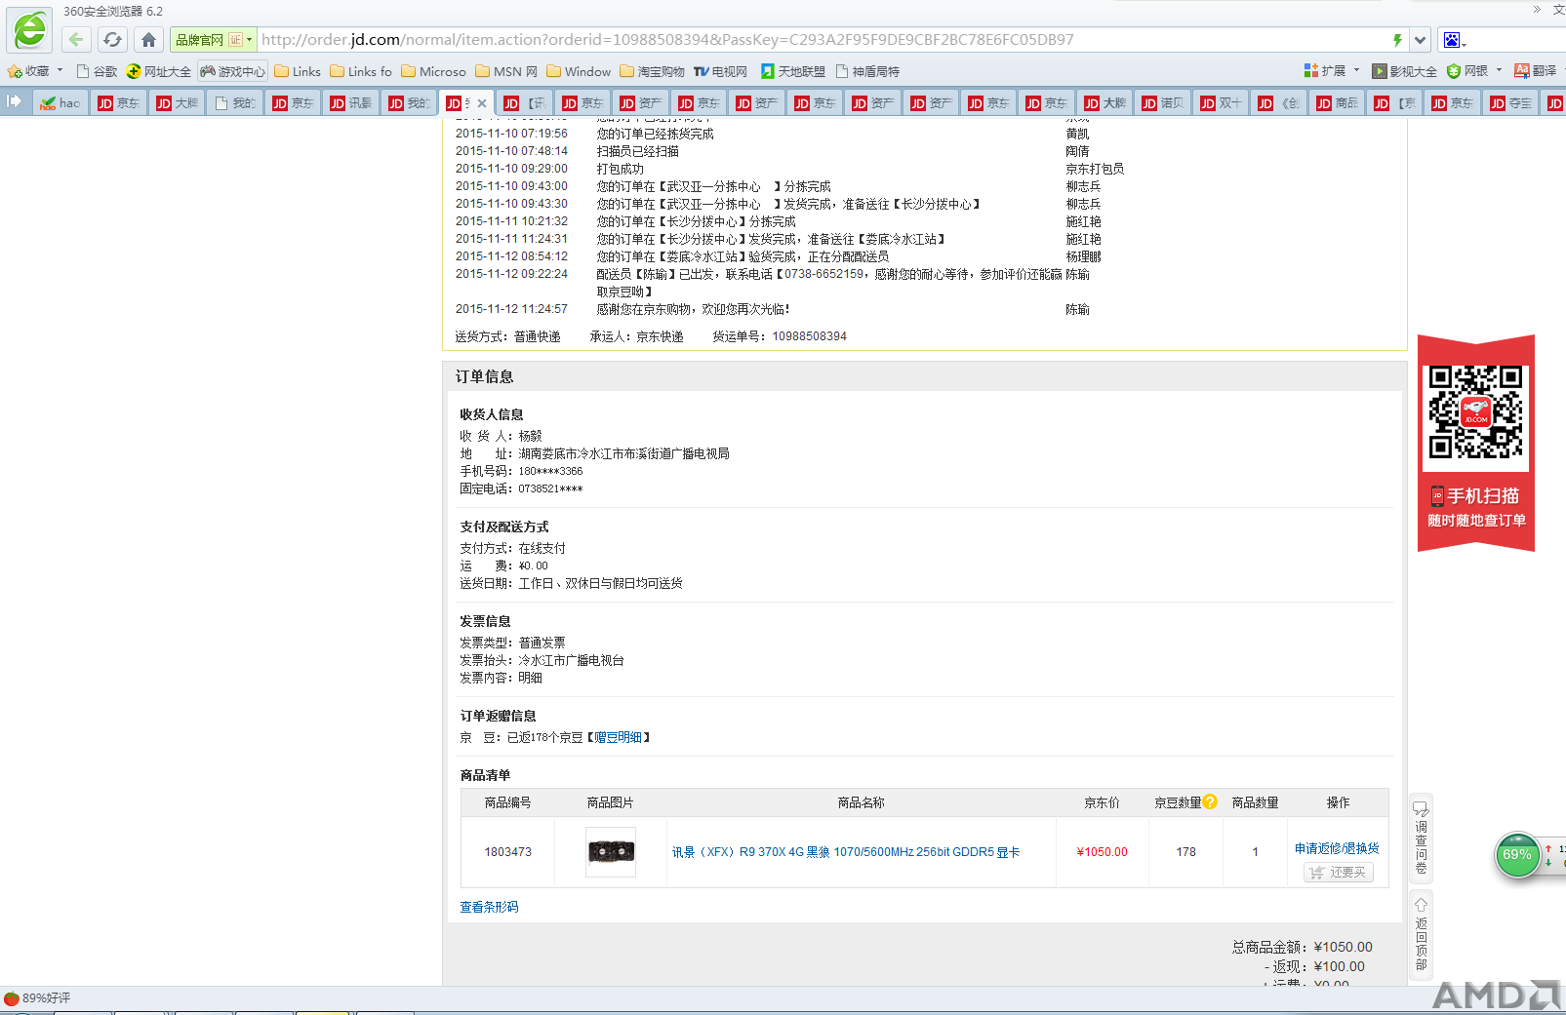Click inside the URL address field
1566x1015 pixels.
click(823, 40)
